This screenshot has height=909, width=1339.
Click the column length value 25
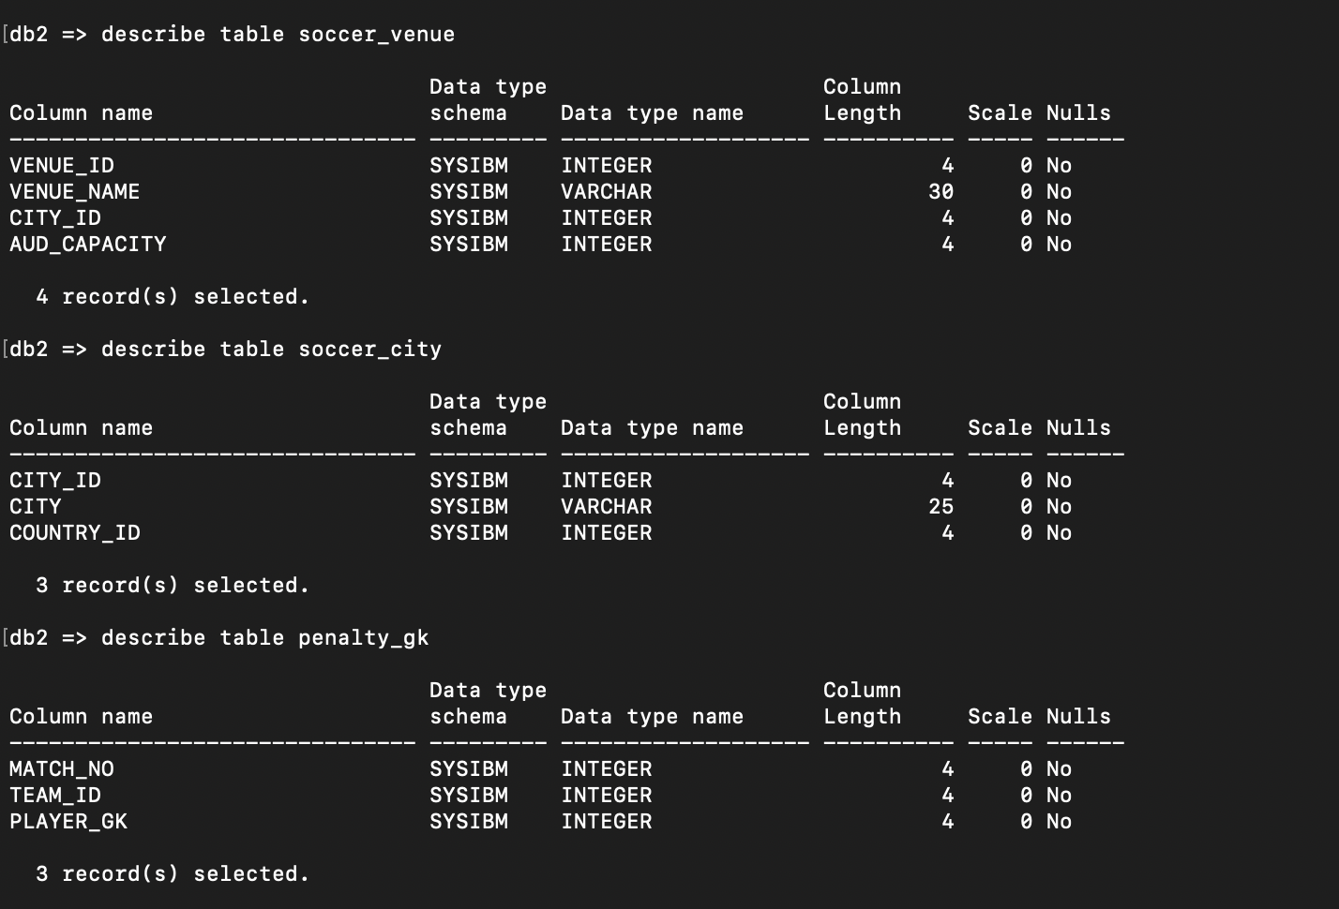click(x=940, y=507)
